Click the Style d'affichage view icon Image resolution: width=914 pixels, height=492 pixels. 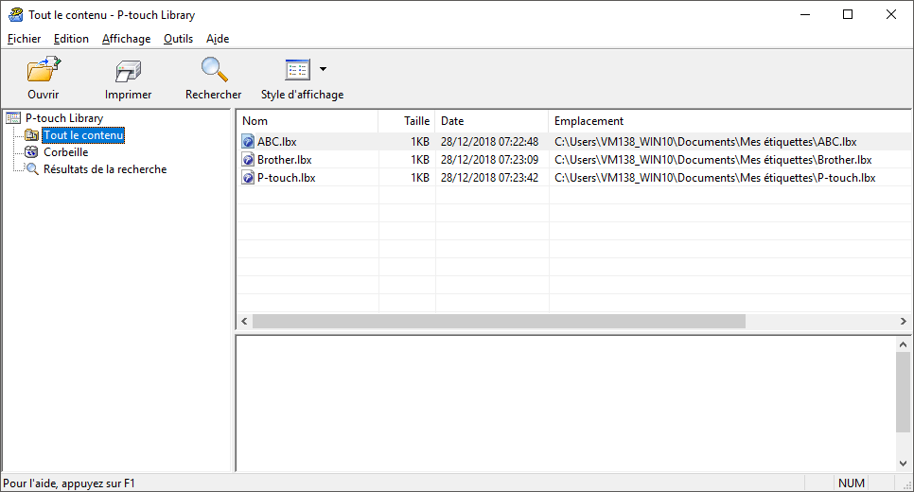(x=298, y=70)
